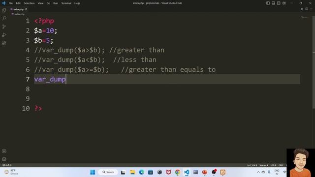Open the Customize Layout icon
The width and height of the screenshot is (315, 177).
[x=284, y=3]
